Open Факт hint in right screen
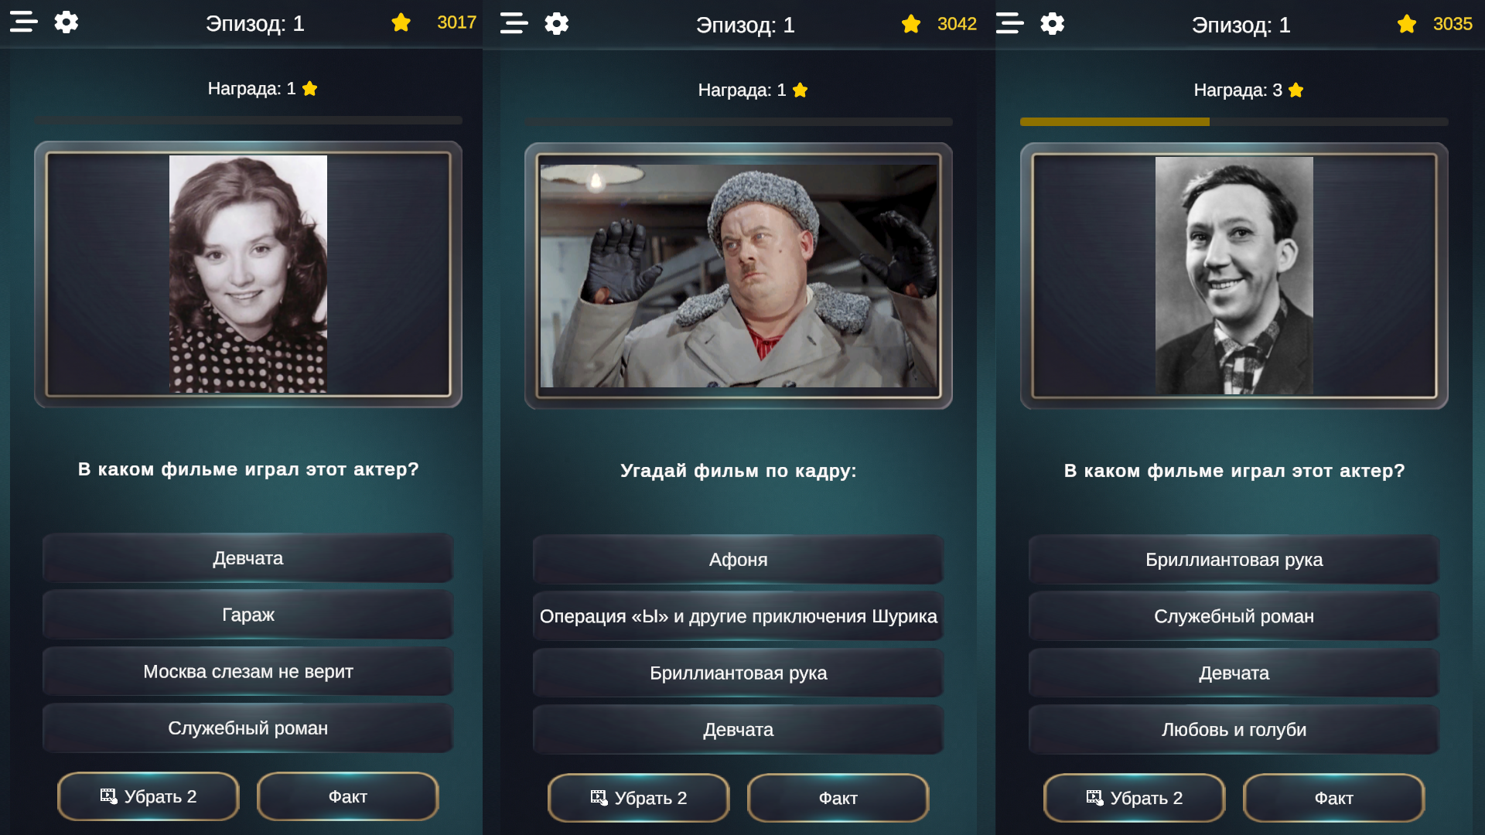Screen dimensions: 1485x835 pyautogui.click(x=1334, y=798)
